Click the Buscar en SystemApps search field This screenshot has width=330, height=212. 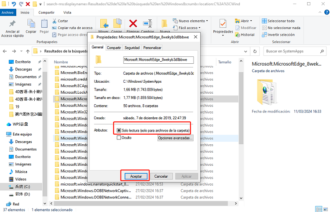295,51
